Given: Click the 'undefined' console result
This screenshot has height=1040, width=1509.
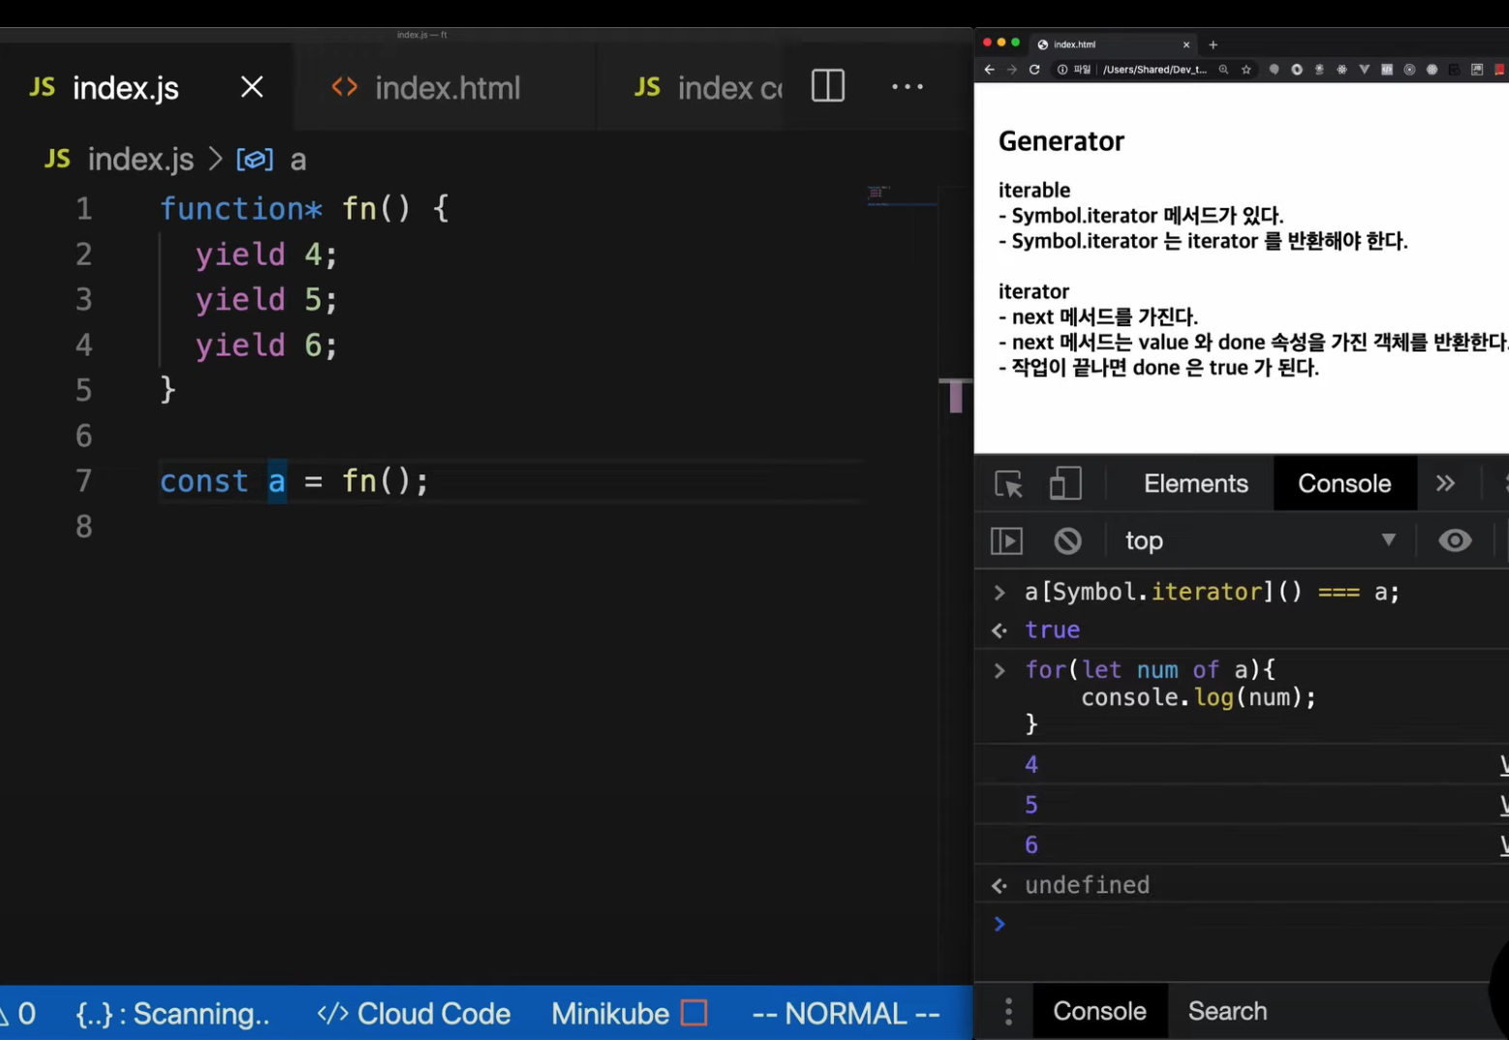Looking at the screenshot, I should click(x=1087, y=885).
